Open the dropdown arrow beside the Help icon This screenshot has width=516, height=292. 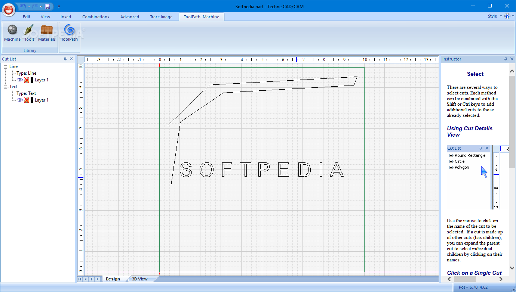(x=512, y=16)
